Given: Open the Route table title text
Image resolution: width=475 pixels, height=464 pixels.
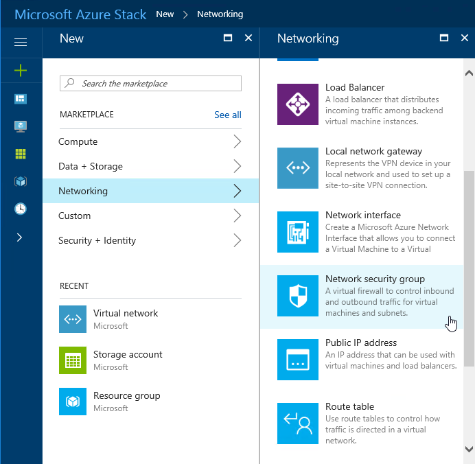Looking at the screenshot, I should pyautogui.click(x=349, y=406).
